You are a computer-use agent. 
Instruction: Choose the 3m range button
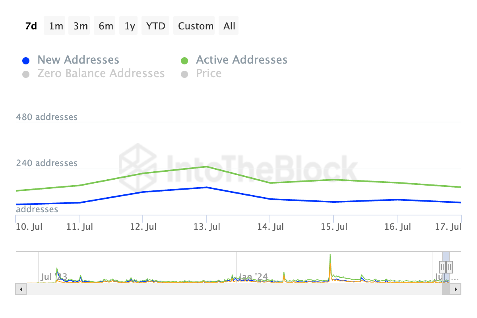(81, 26)
